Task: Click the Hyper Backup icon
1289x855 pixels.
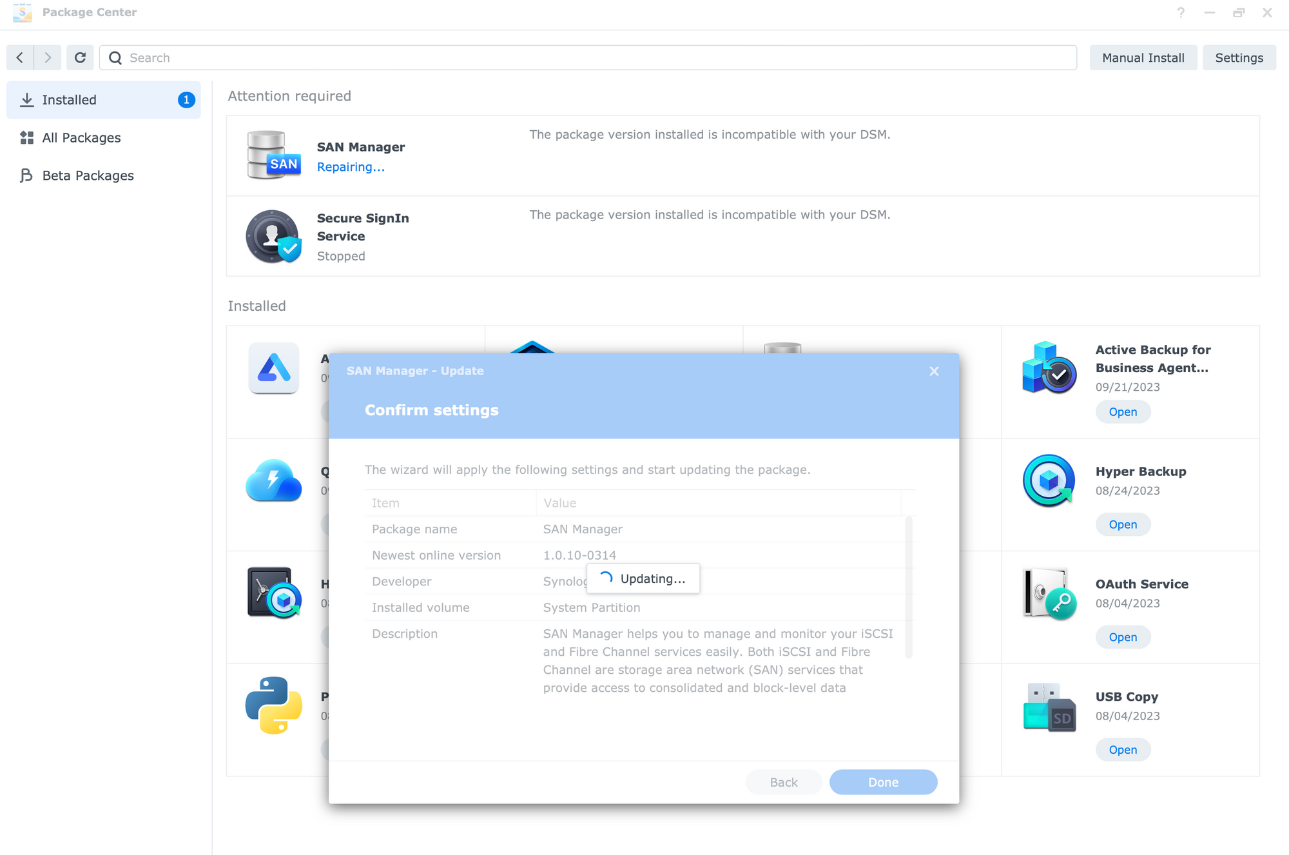Action: 1049,480
